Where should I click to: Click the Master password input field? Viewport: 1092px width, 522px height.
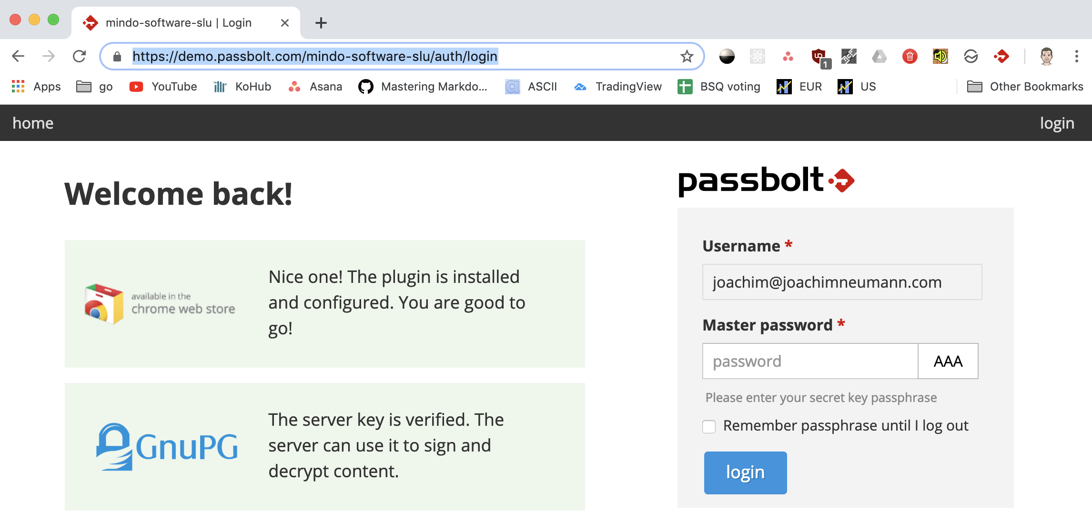click(810, 361)
